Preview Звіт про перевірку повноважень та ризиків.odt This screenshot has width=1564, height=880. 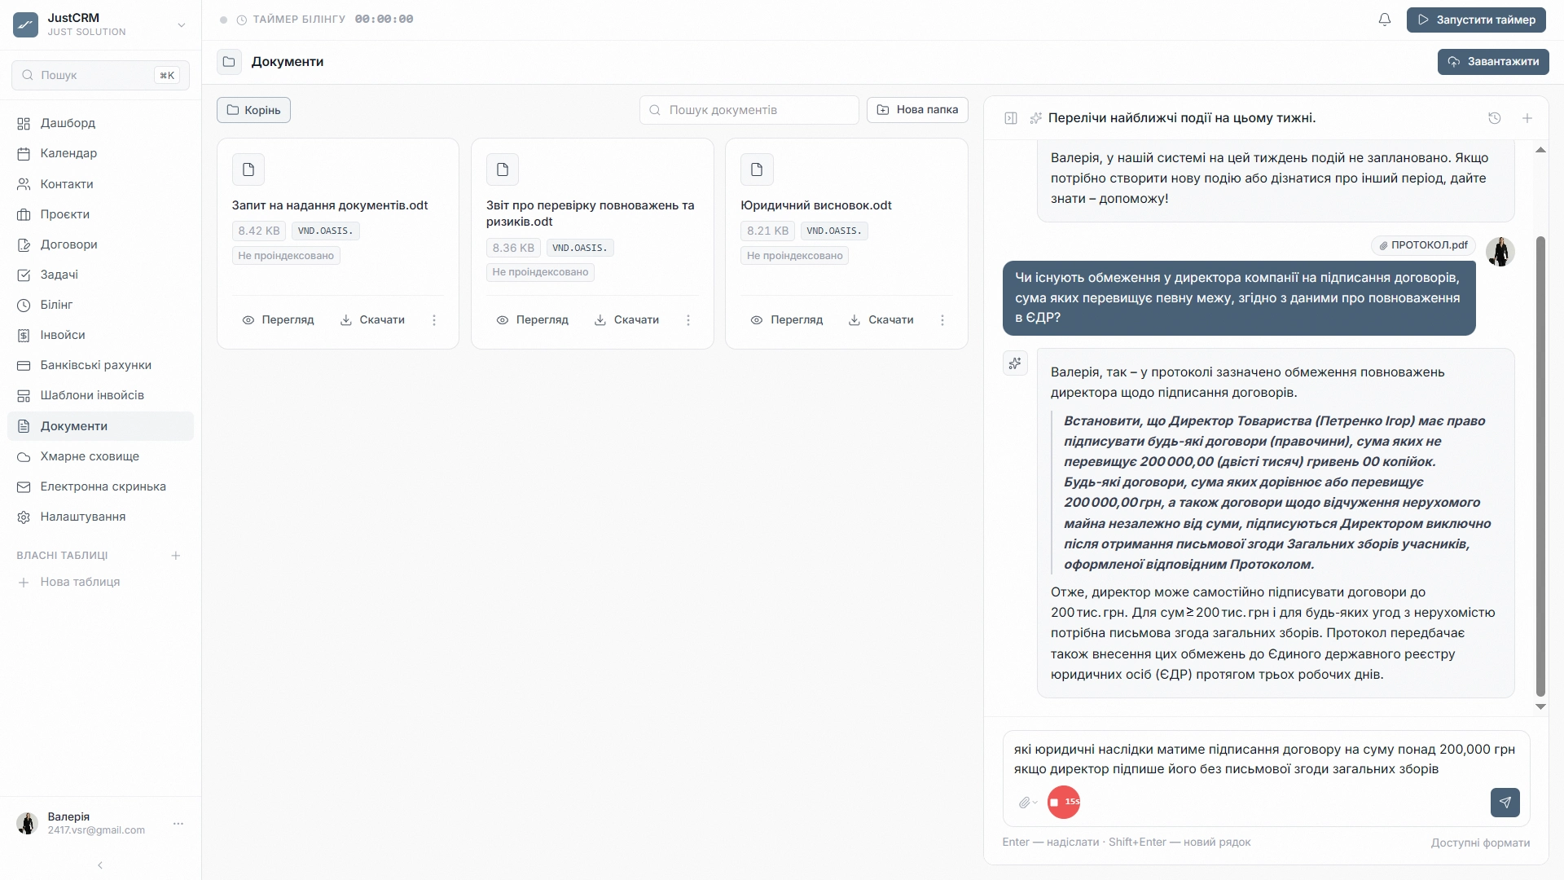[532, 320]
